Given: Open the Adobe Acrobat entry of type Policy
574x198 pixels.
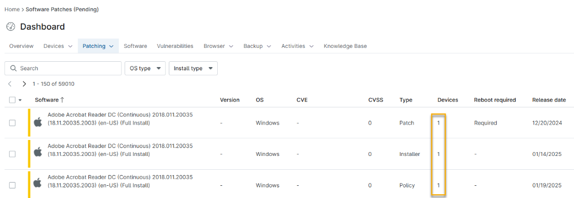Looking at the screenshot, I should click(120, 181).
